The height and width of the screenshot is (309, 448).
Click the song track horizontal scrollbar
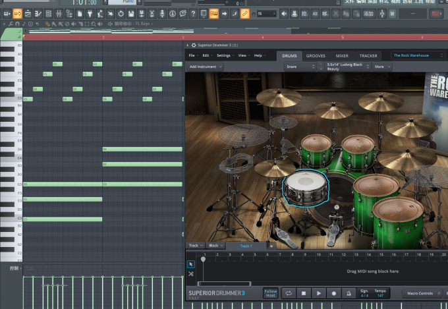(x=224, y=283)
